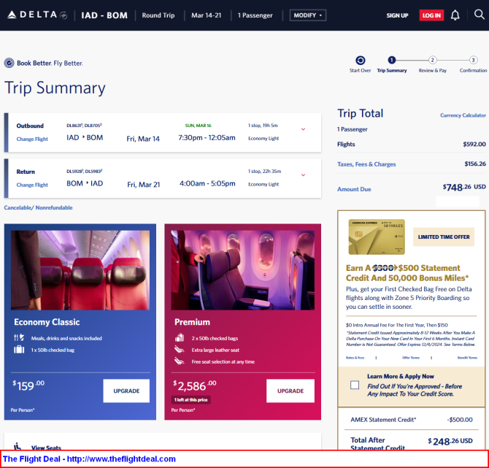
Task: Click the $748.26 USD amount
Action: pos(464,187)
